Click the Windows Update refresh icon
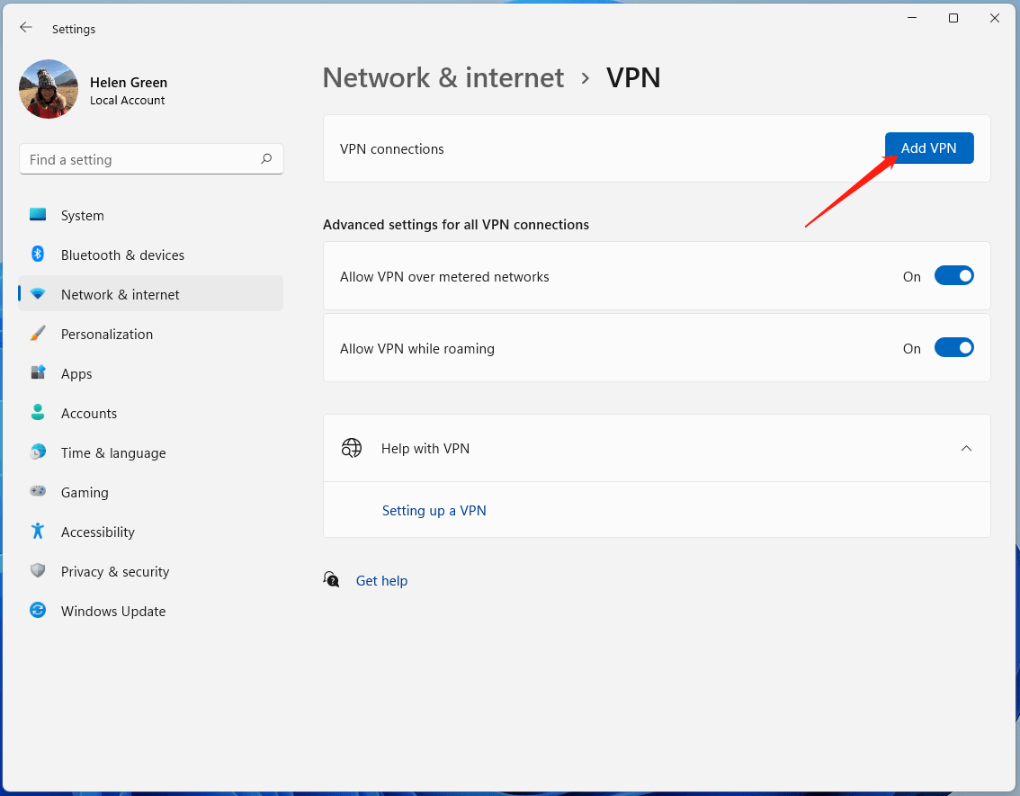 38,611
